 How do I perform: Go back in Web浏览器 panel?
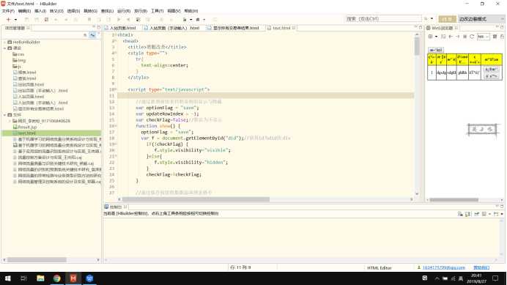451,37
